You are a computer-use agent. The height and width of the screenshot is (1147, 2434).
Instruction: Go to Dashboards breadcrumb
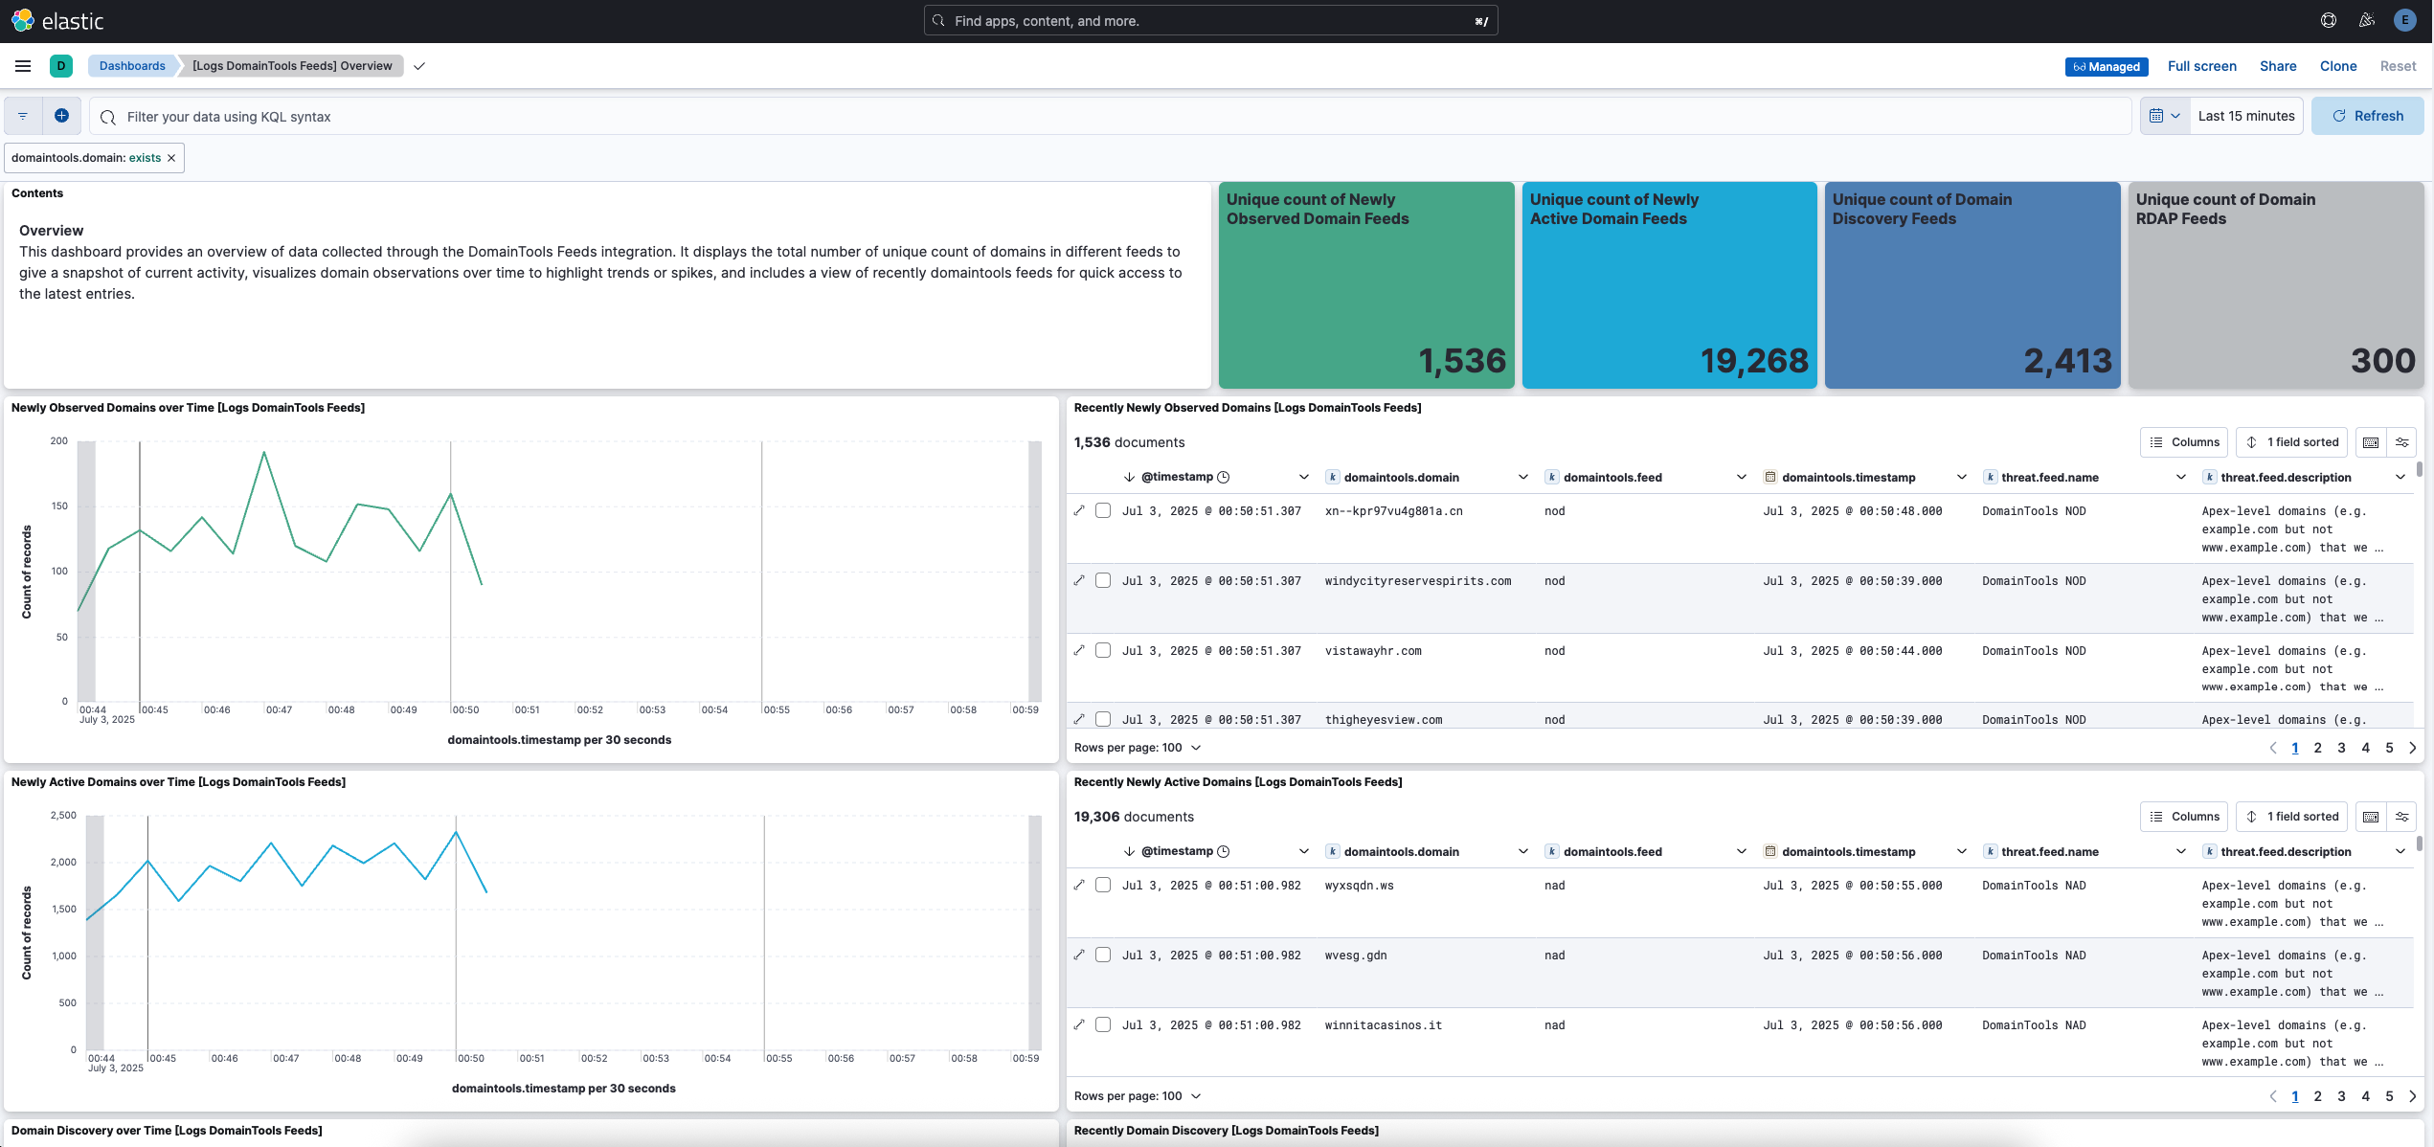coord(132,66)
